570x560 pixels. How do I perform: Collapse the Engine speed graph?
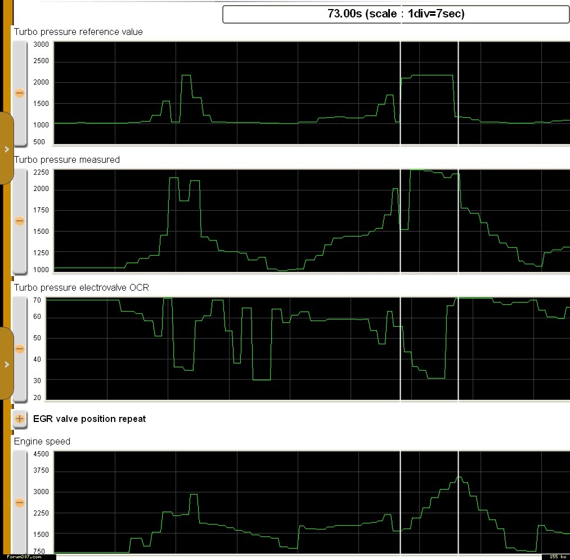20,502
